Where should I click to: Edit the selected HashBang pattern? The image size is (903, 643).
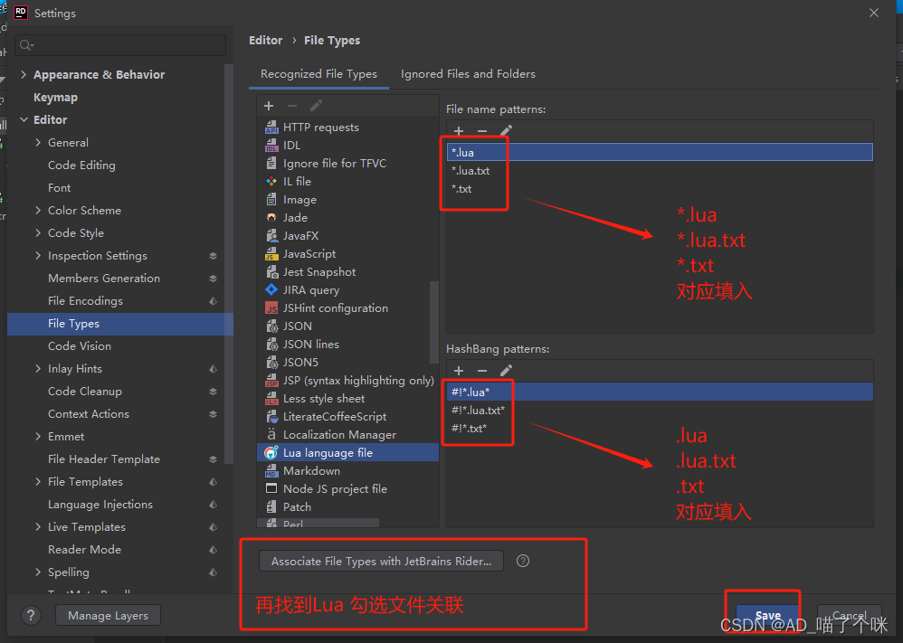(506, 371)
